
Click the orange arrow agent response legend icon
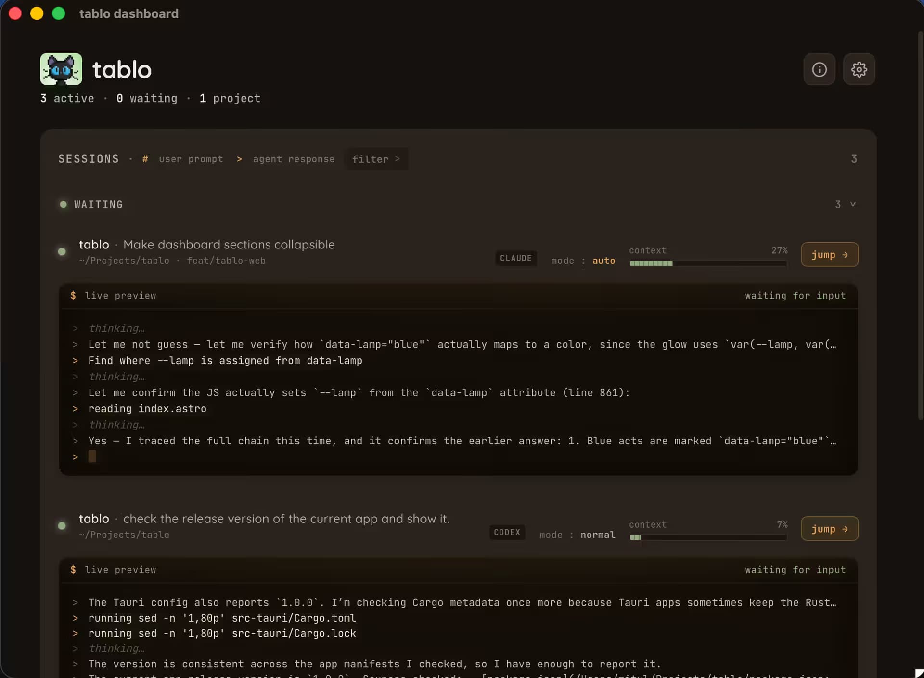(239, 159)
